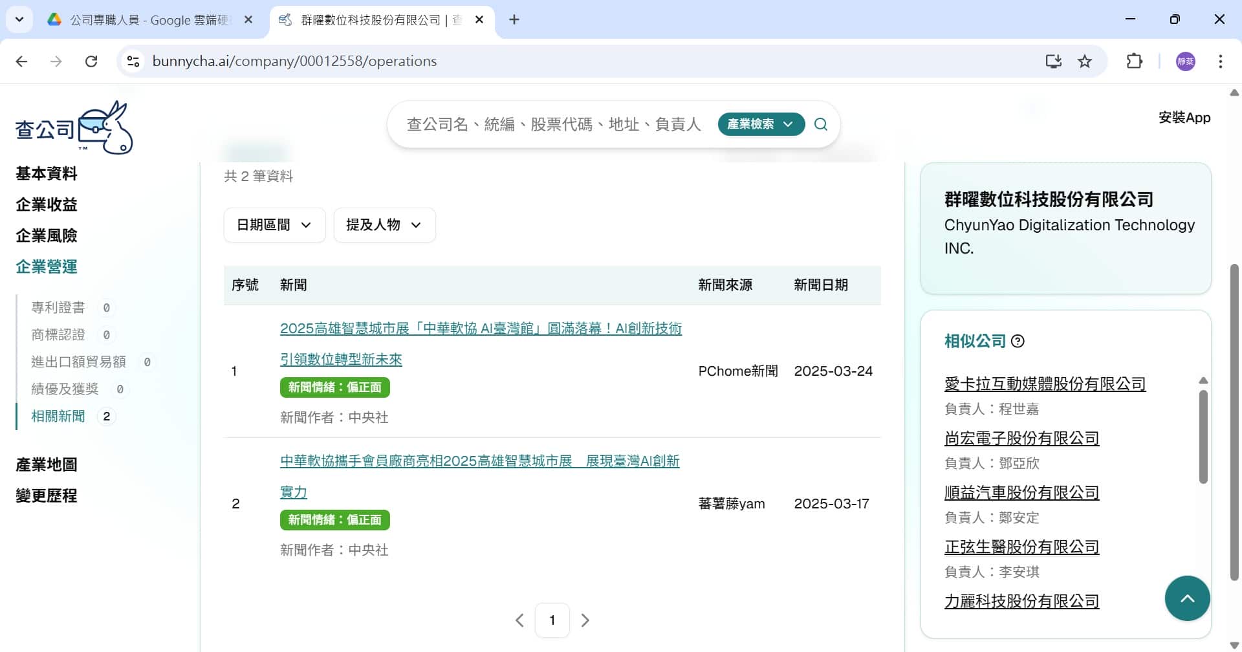Switch to the Google 雲端硬碟 tab
Image resolution: width=1242 pixels, height=652 pixels.
coord(150,20)
